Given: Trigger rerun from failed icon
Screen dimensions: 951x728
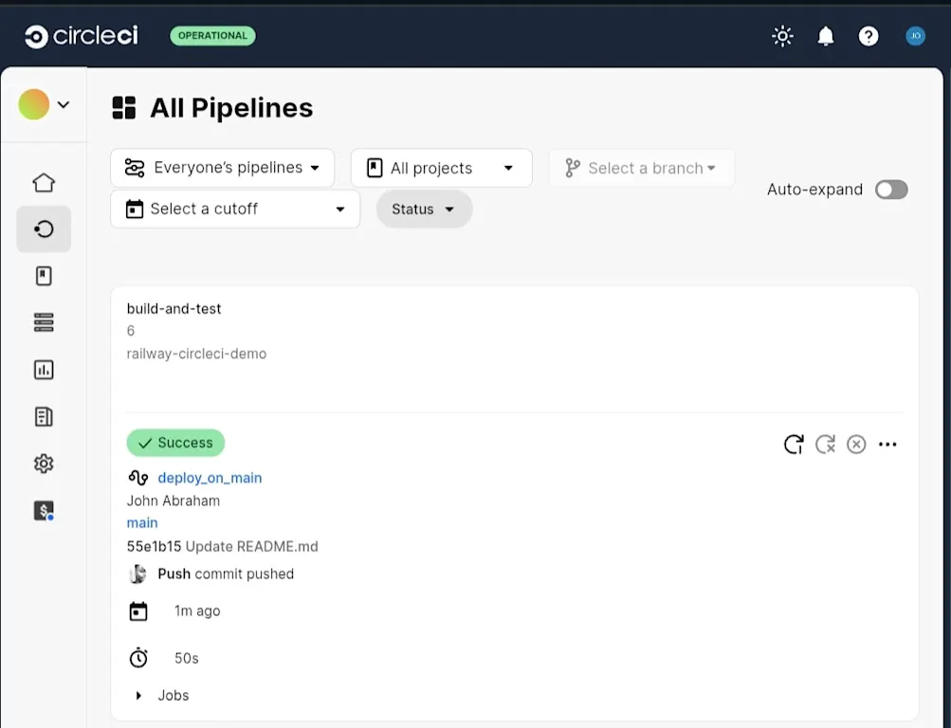Looking at the screenshot, I should click(x=824, y=444).
